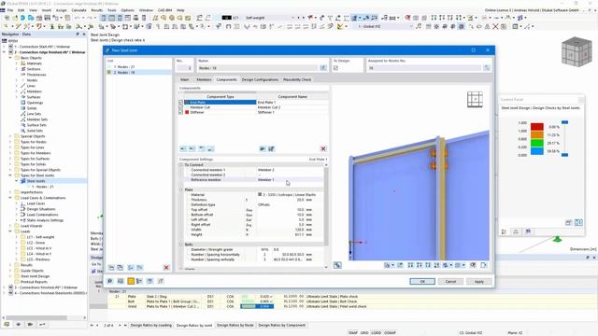Image resolution: width=598 pixels, height=336 pixels.
Task: Open the Self-weight load case dropdown
Action: tap(292, 18)
